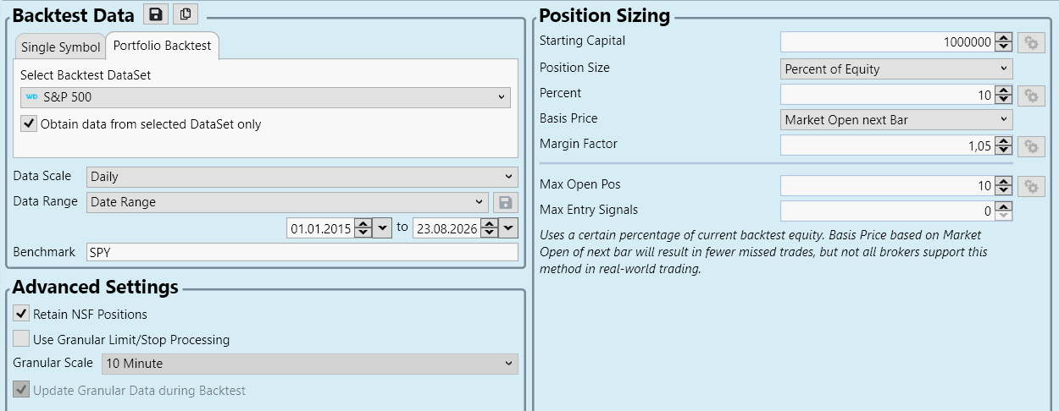Screen dimensions: 1059x411
Task: Open the S&P 500 DataSet dropdown
Action: 265,97
